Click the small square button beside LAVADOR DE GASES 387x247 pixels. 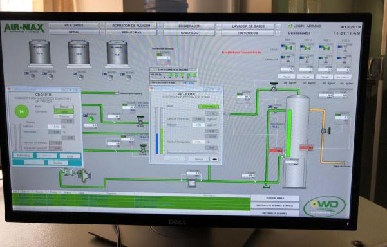(x=278, y=26)
